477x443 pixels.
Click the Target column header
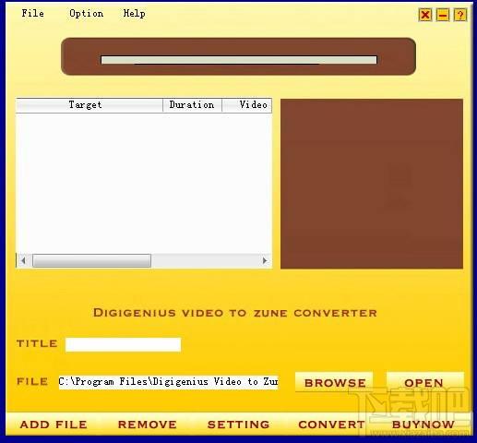(89, 105)
